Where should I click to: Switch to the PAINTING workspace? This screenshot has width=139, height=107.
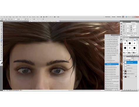tap(119, 17)
